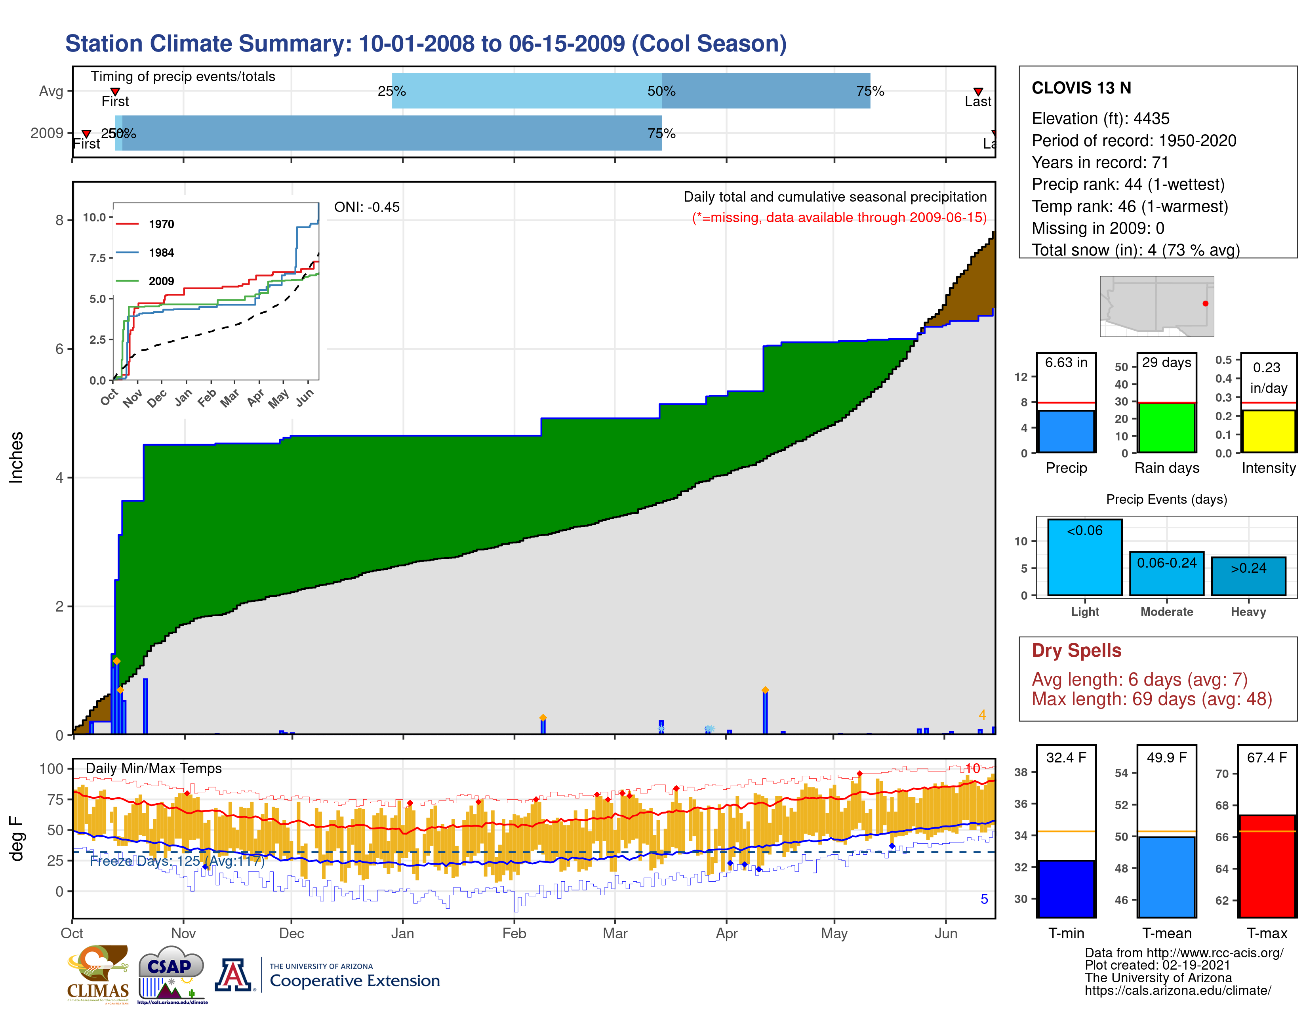Click the red missing-data note text
Screen dimensions: 1307x1010
pos(839,217)
